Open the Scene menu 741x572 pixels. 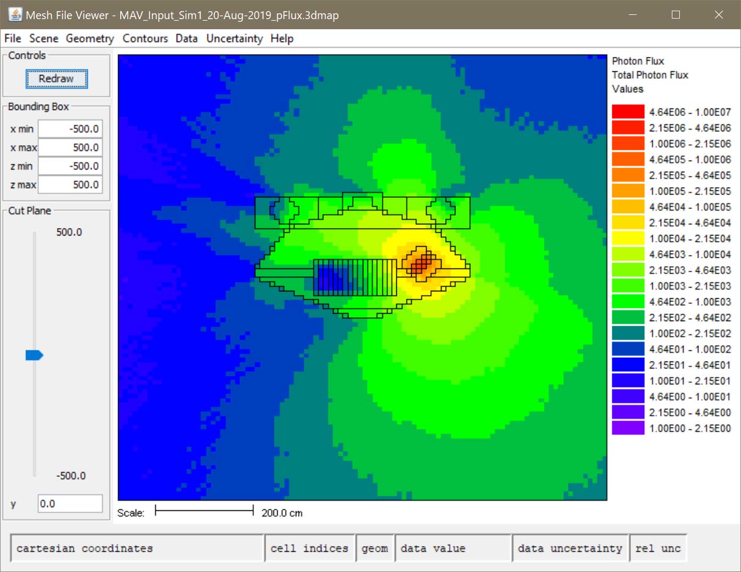(x=44, y=38)
